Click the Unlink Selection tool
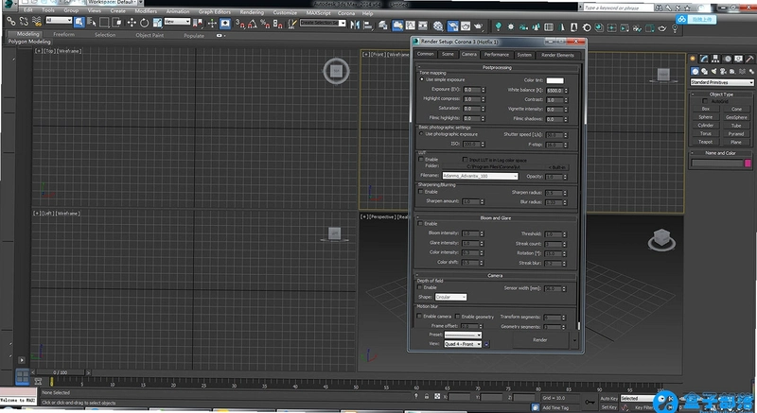This screenshot has height=413, width=757. click(x=24, y=22)
